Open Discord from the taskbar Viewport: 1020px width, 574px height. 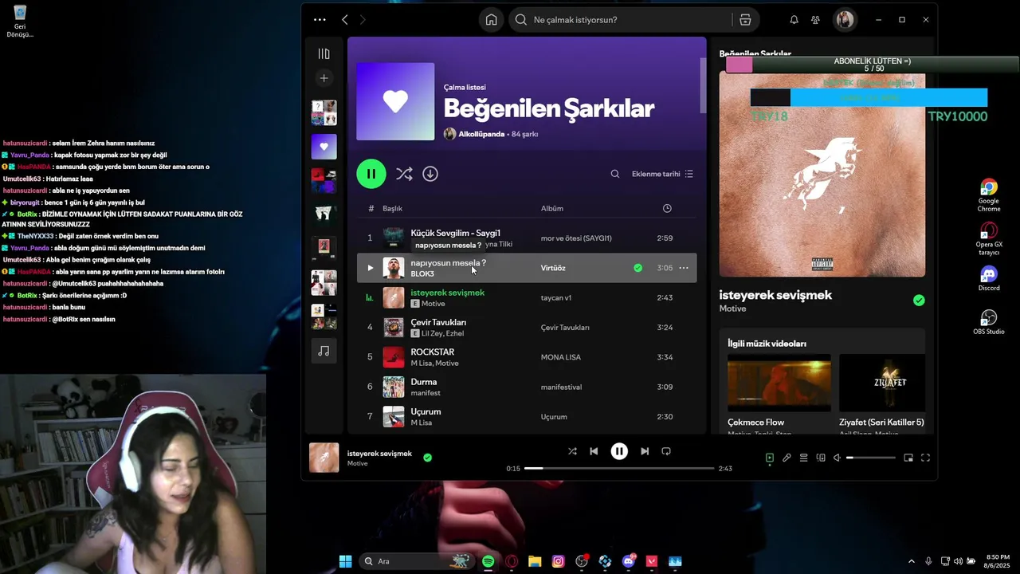pyautogui.click(x=629, y=561)
